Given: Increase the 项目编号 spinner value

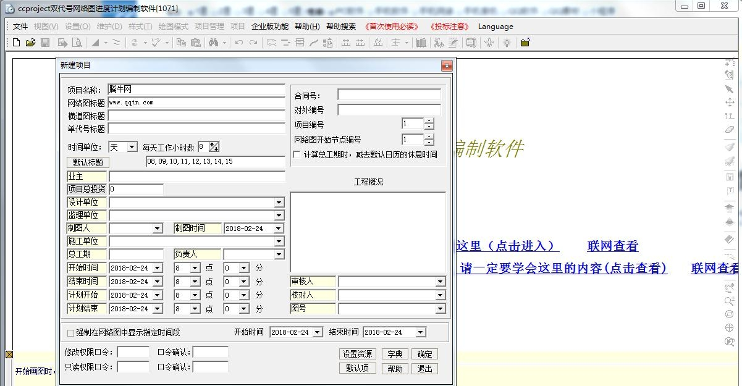Looking at the screenshot, I should click(429, 121).
